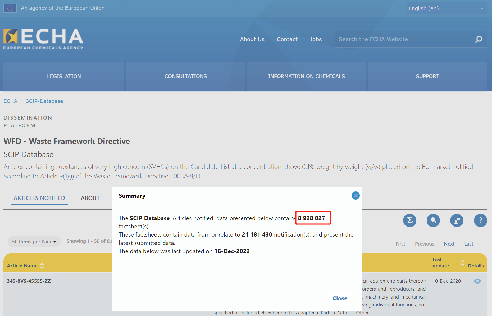Viewport: 492px width, 316px height.
Task: Click the Search the ECHA Website field
Action: (x=405, y=39)
